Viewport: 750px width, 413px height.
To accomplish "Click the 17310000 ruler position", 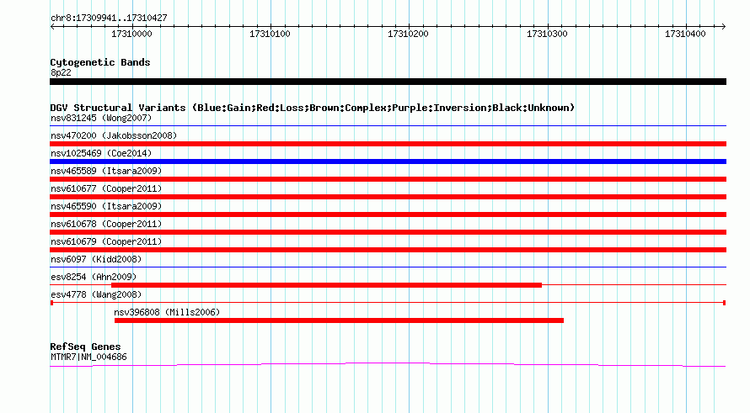I will coord(131,34).
